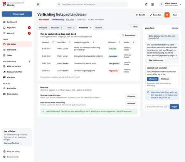This screenshot has width=185, height=162.
Task: Click the In behandeling status badge
Action: tap(58, 20)
